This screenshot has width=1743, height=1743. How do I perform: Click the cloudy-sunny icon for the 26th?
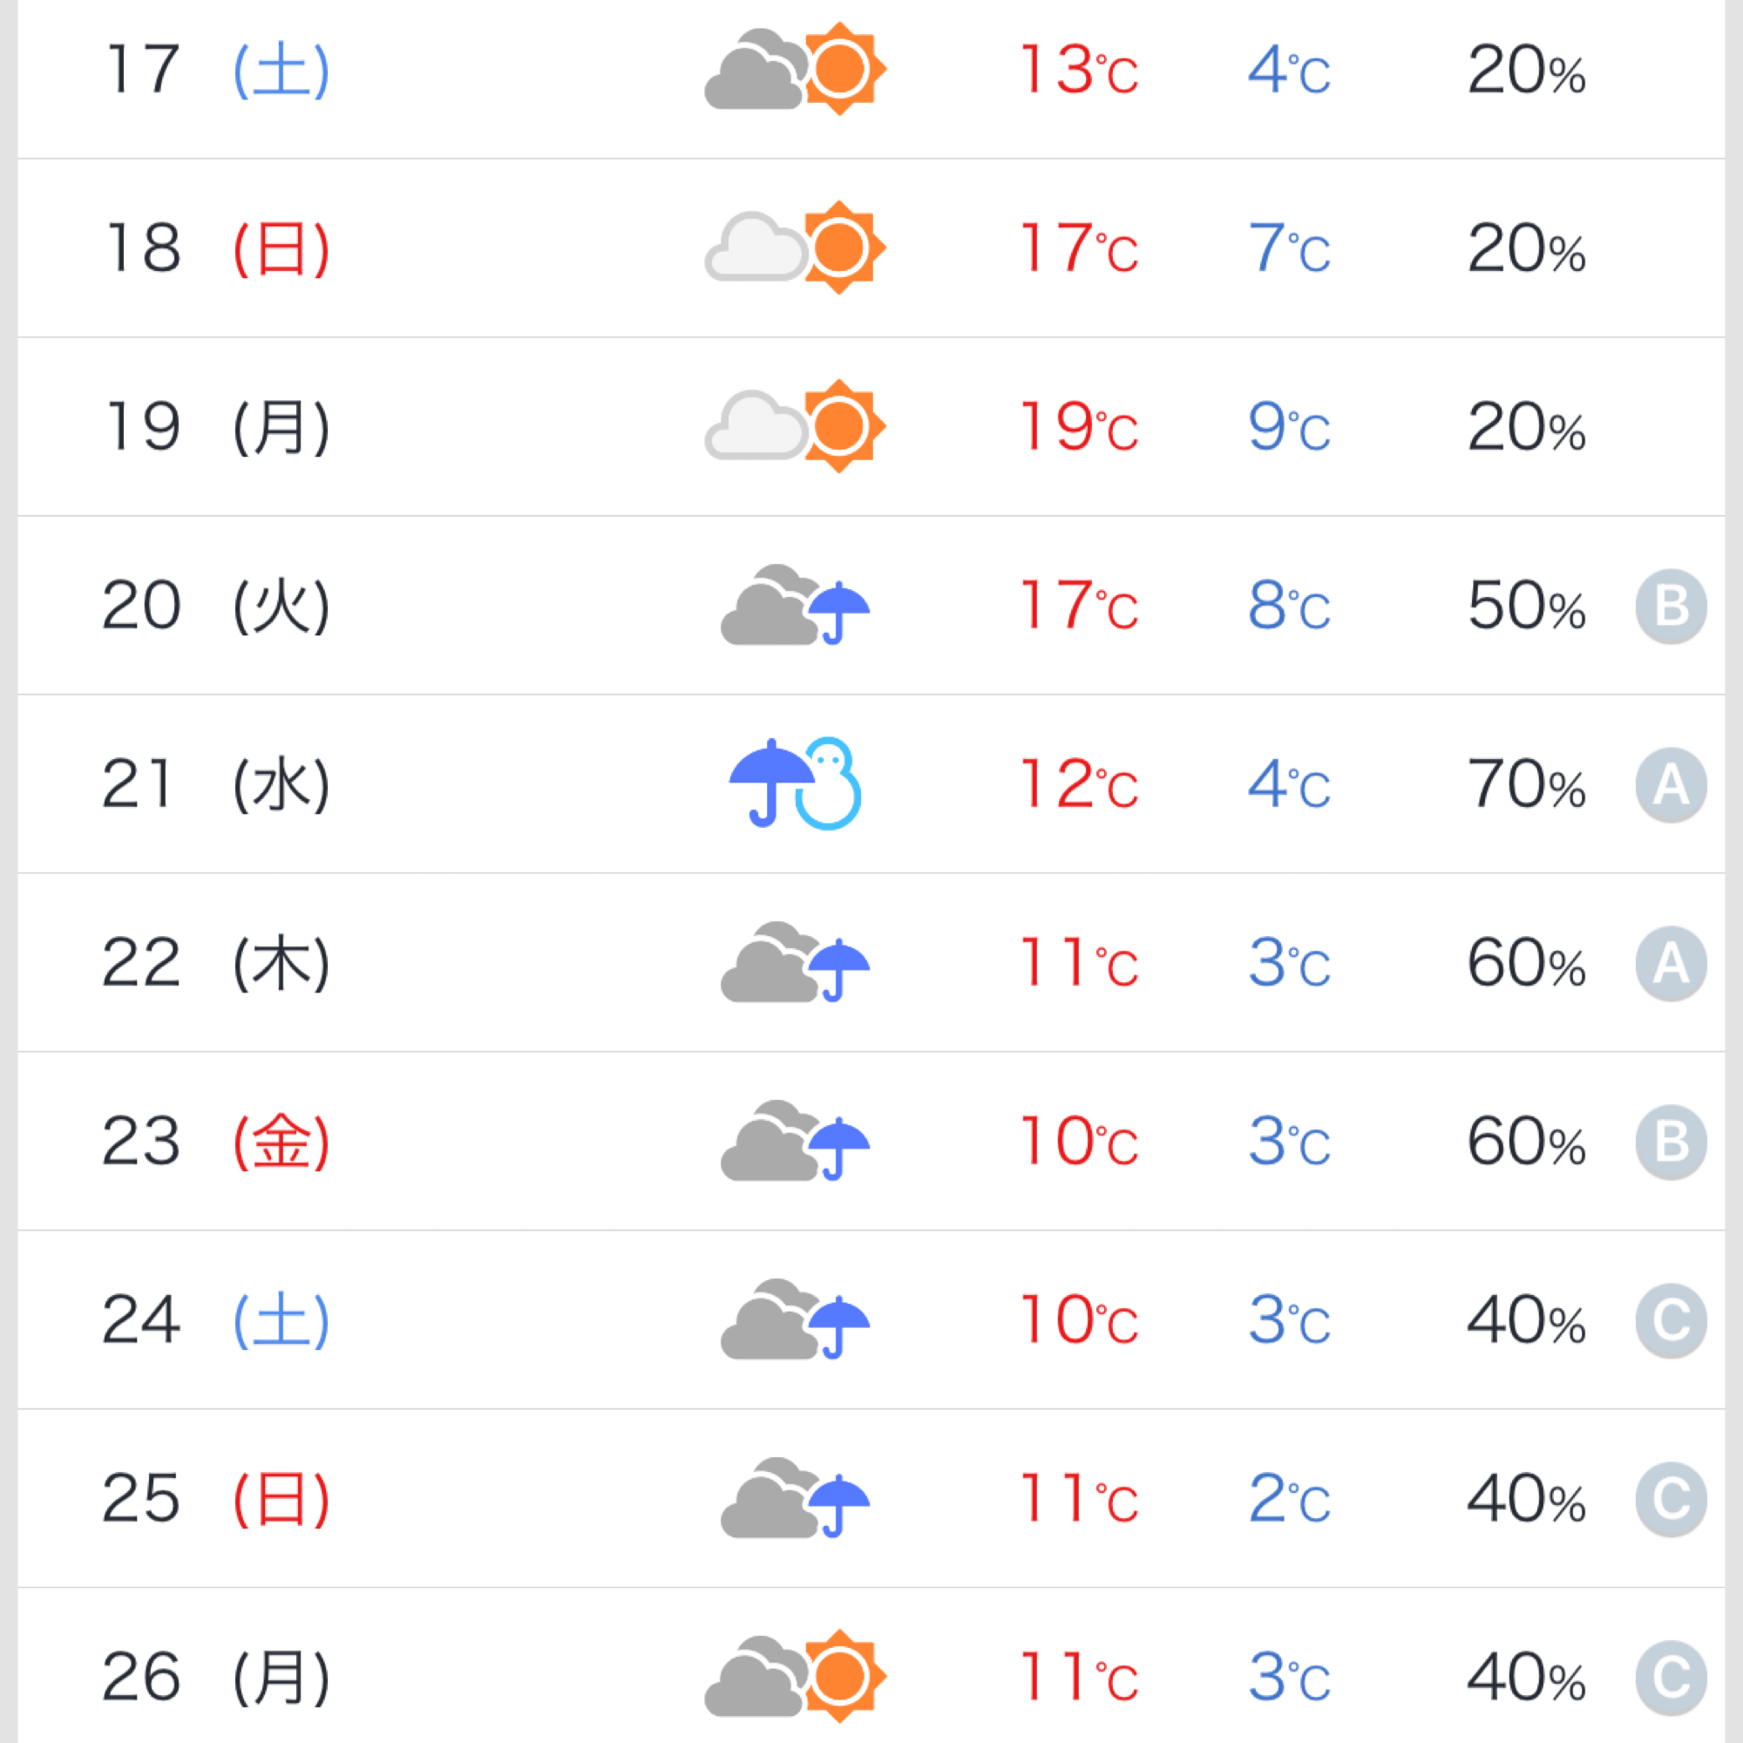coord(795,1676)
